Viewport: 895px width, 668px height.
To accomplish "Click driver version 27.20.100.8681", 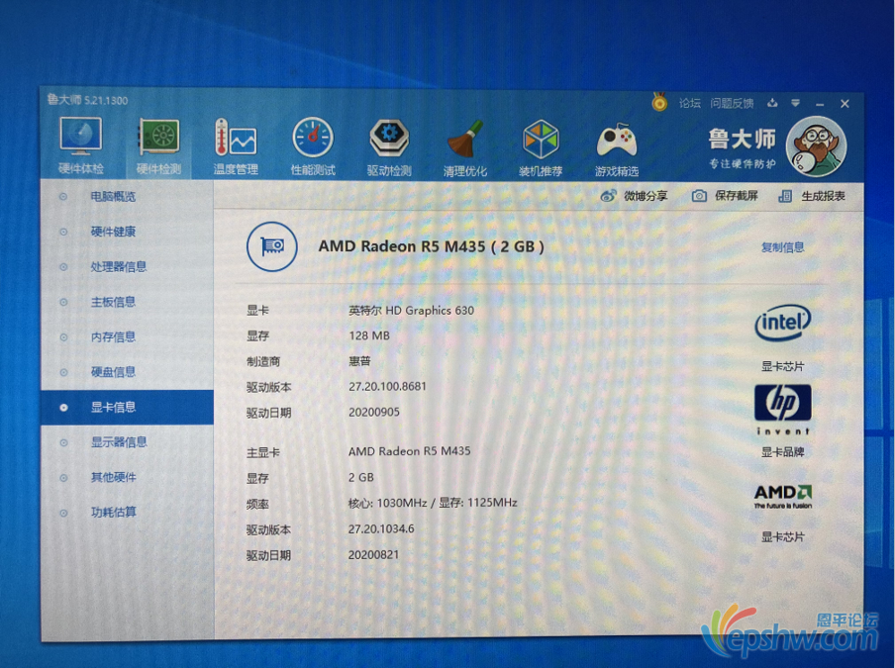I will point(387,386).
